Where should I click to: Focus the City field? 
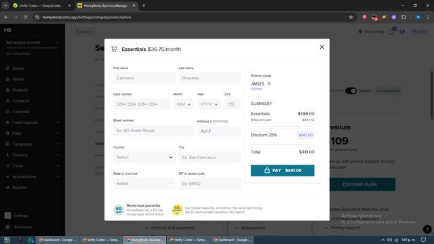coord(210,157)
